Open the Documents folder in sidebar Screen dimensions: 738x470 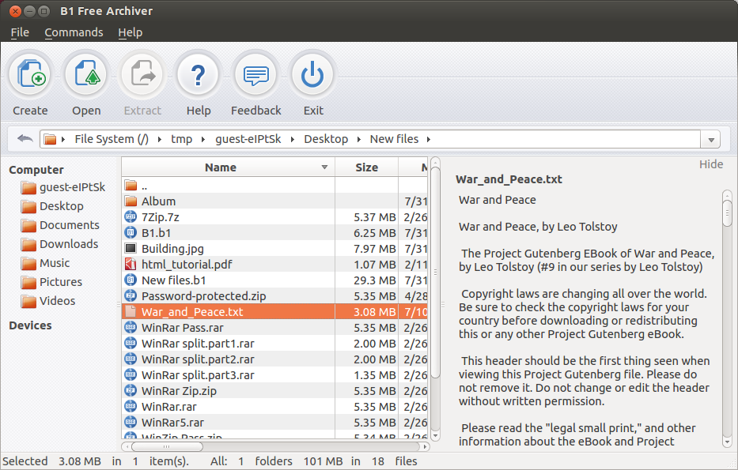pyautogui.click(x=60, y=225)
